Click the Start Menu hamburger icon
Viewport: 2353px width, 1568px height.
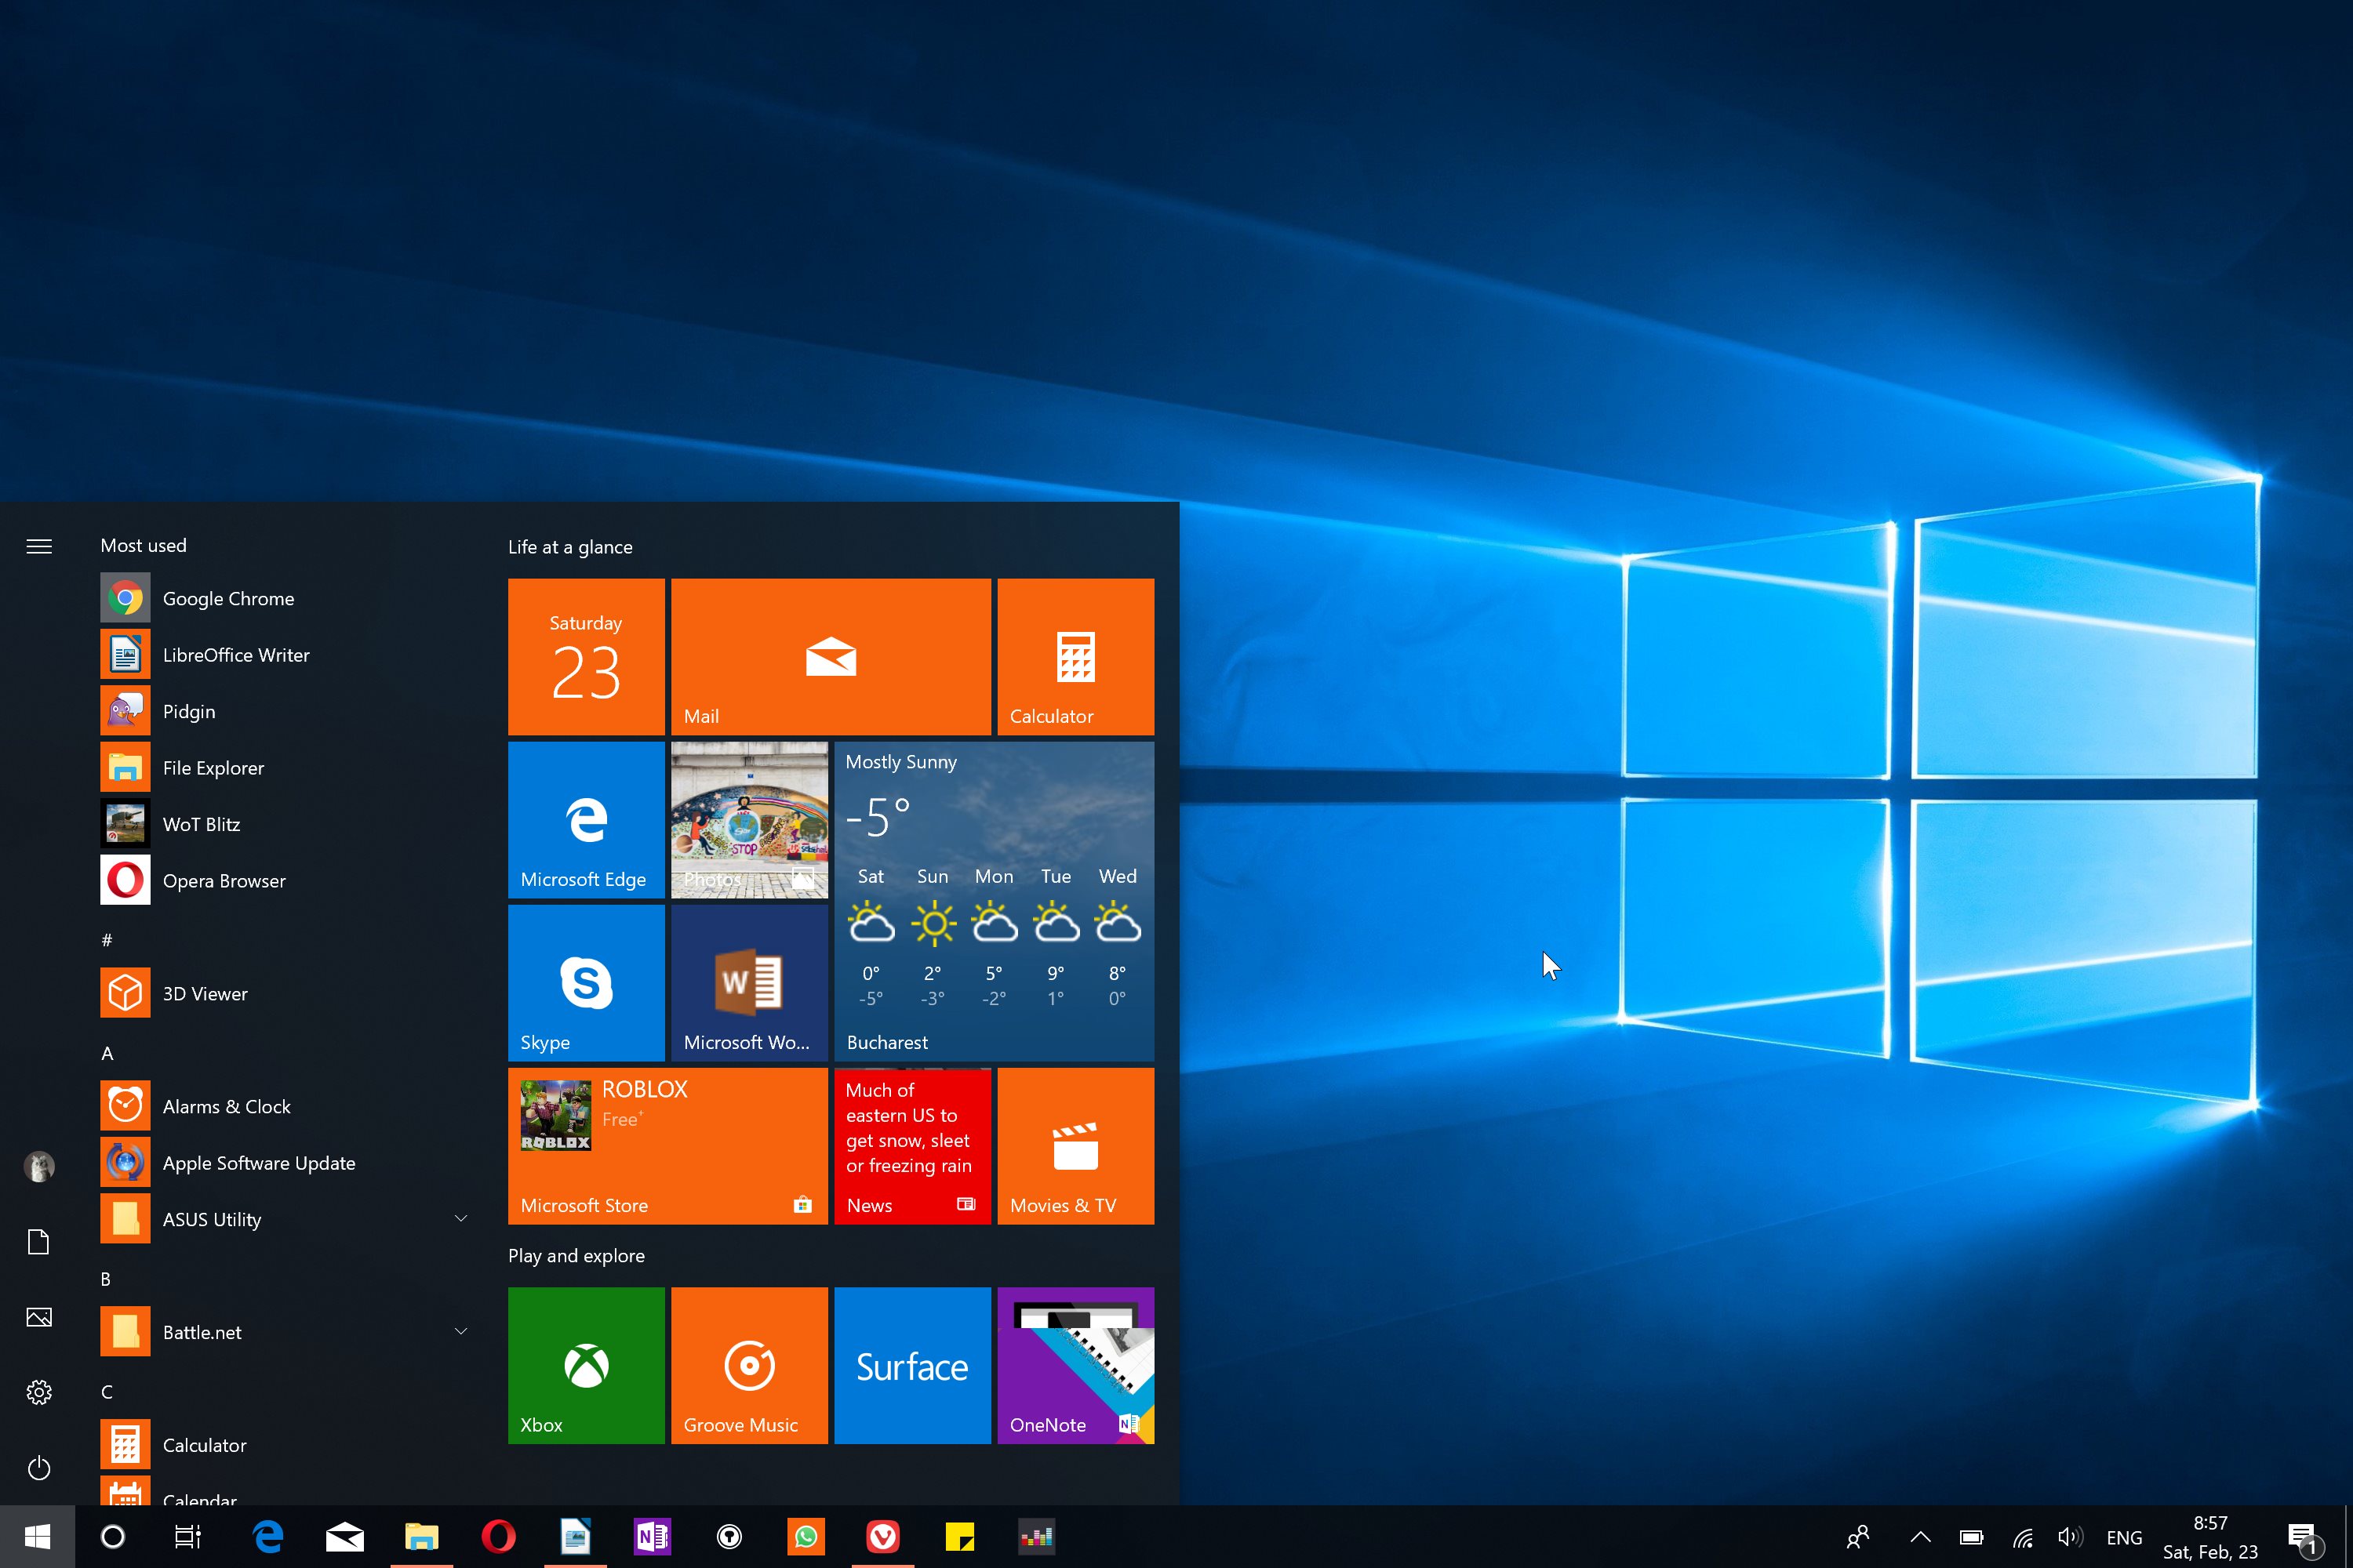38,544
